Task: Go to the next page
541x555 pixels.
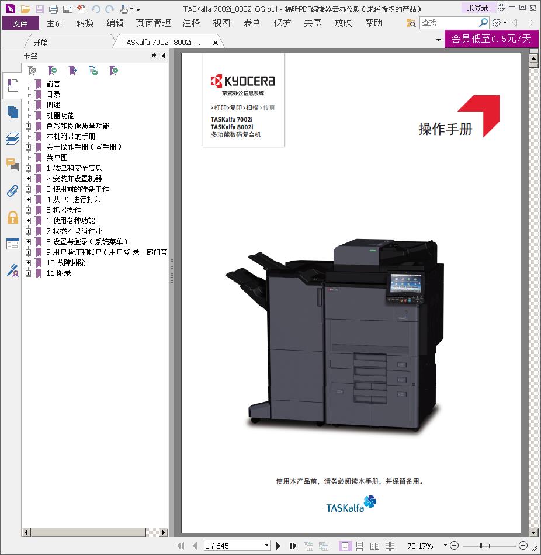Action: (x=278, y=546)
